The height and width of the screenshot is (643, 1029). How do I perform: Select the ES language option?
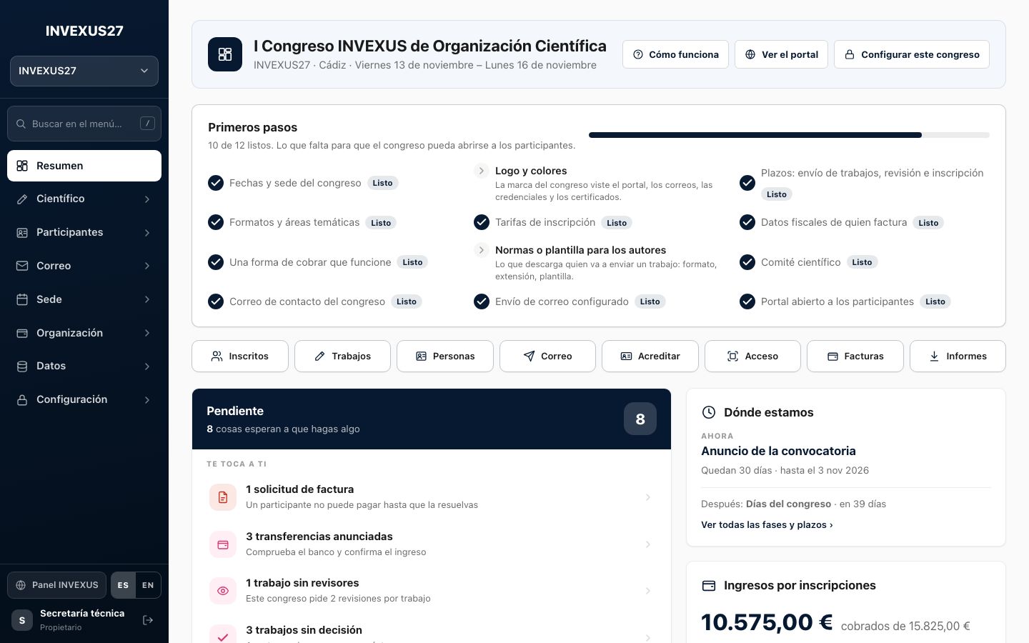pos(123,585)
